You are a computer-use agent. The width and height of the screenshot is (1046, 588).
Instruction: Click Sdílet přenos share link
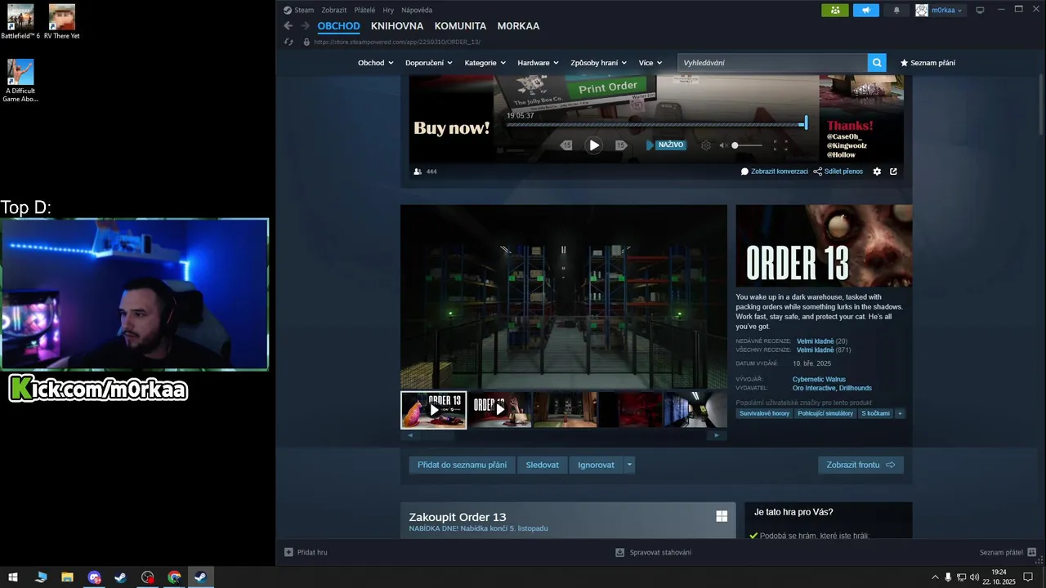tap(838, 171)
